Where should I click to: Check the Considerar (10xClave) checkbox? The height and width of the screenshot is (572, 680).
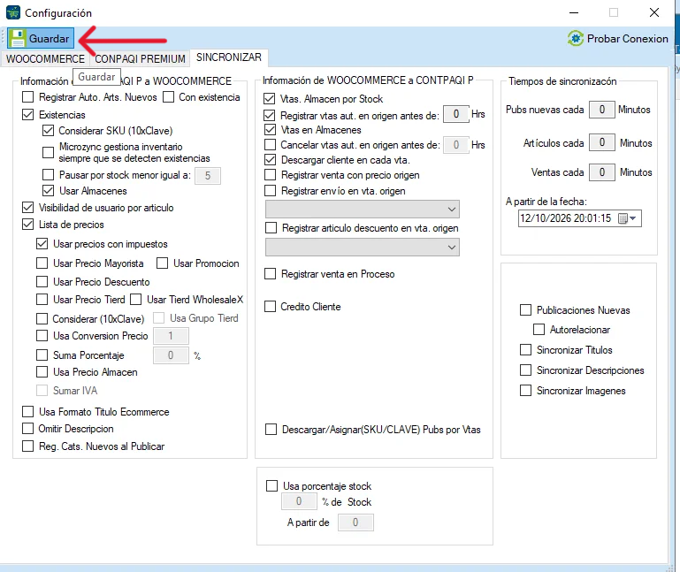(42, 319)
